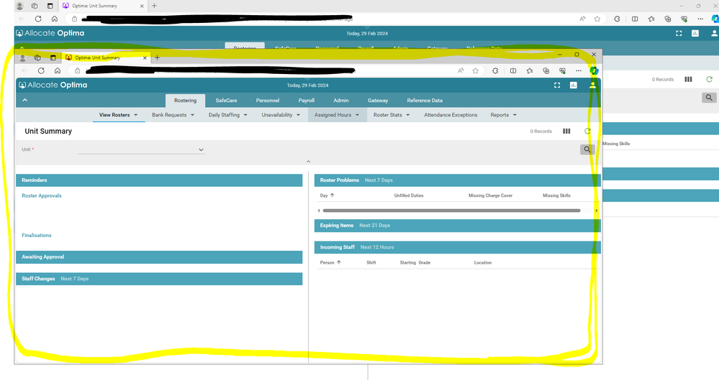
Task: Switch to SafeCare tab
Action: 226,101
